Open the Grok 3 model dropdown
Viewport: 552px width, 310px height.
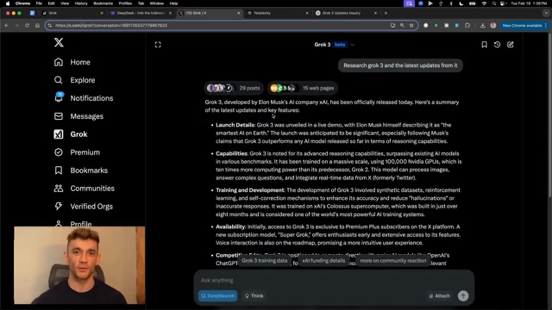pos(334,44)
